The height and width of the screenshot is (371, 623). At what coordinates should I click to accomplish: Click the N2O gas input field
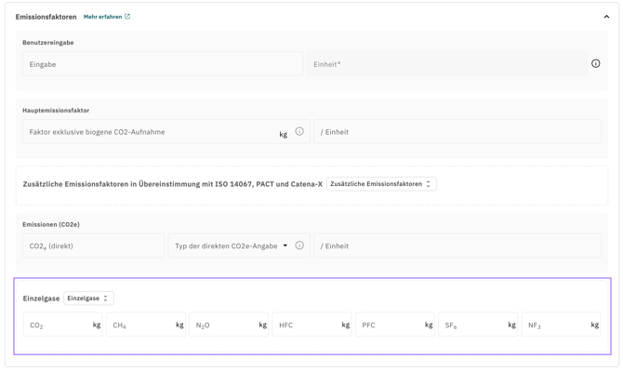click(229, 325)
